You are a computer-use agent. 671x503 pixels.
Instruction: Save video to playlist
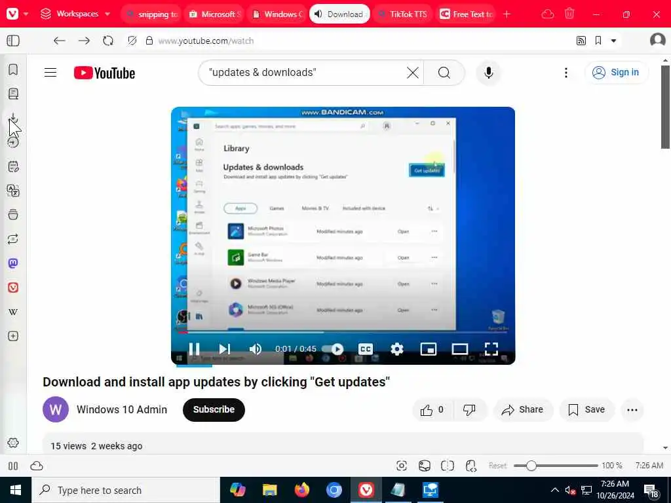click(586, 410)
